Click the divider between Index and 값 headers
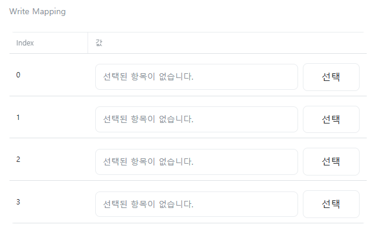The image size is (375, 234). click(x=88, y=43)
